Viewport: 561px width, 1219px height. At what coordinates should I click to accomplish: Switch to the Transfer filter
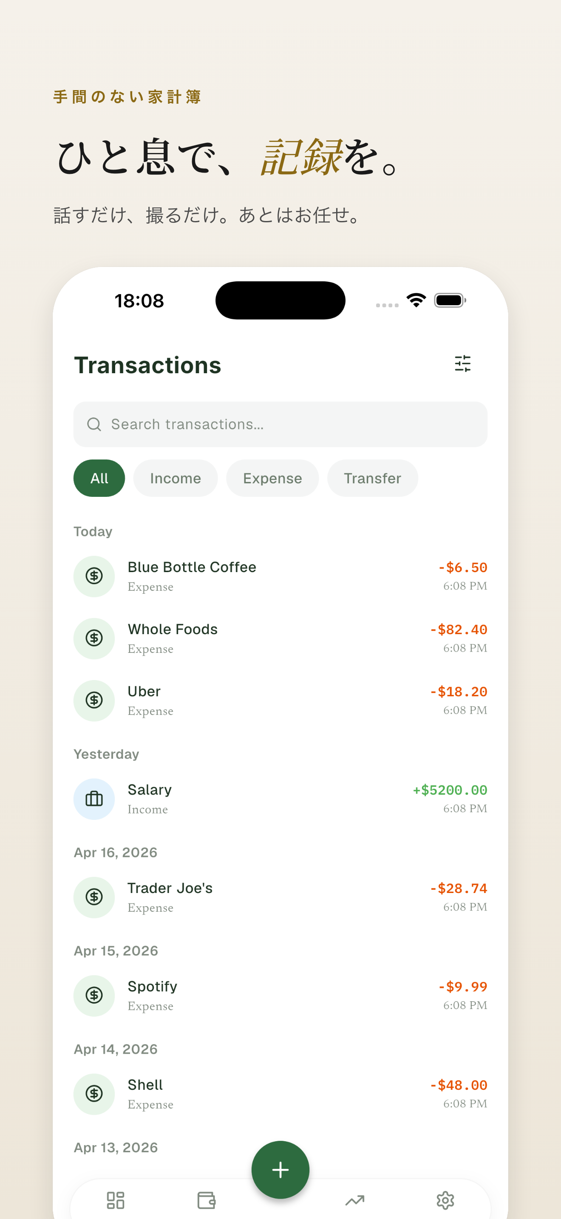click(372, 478)
